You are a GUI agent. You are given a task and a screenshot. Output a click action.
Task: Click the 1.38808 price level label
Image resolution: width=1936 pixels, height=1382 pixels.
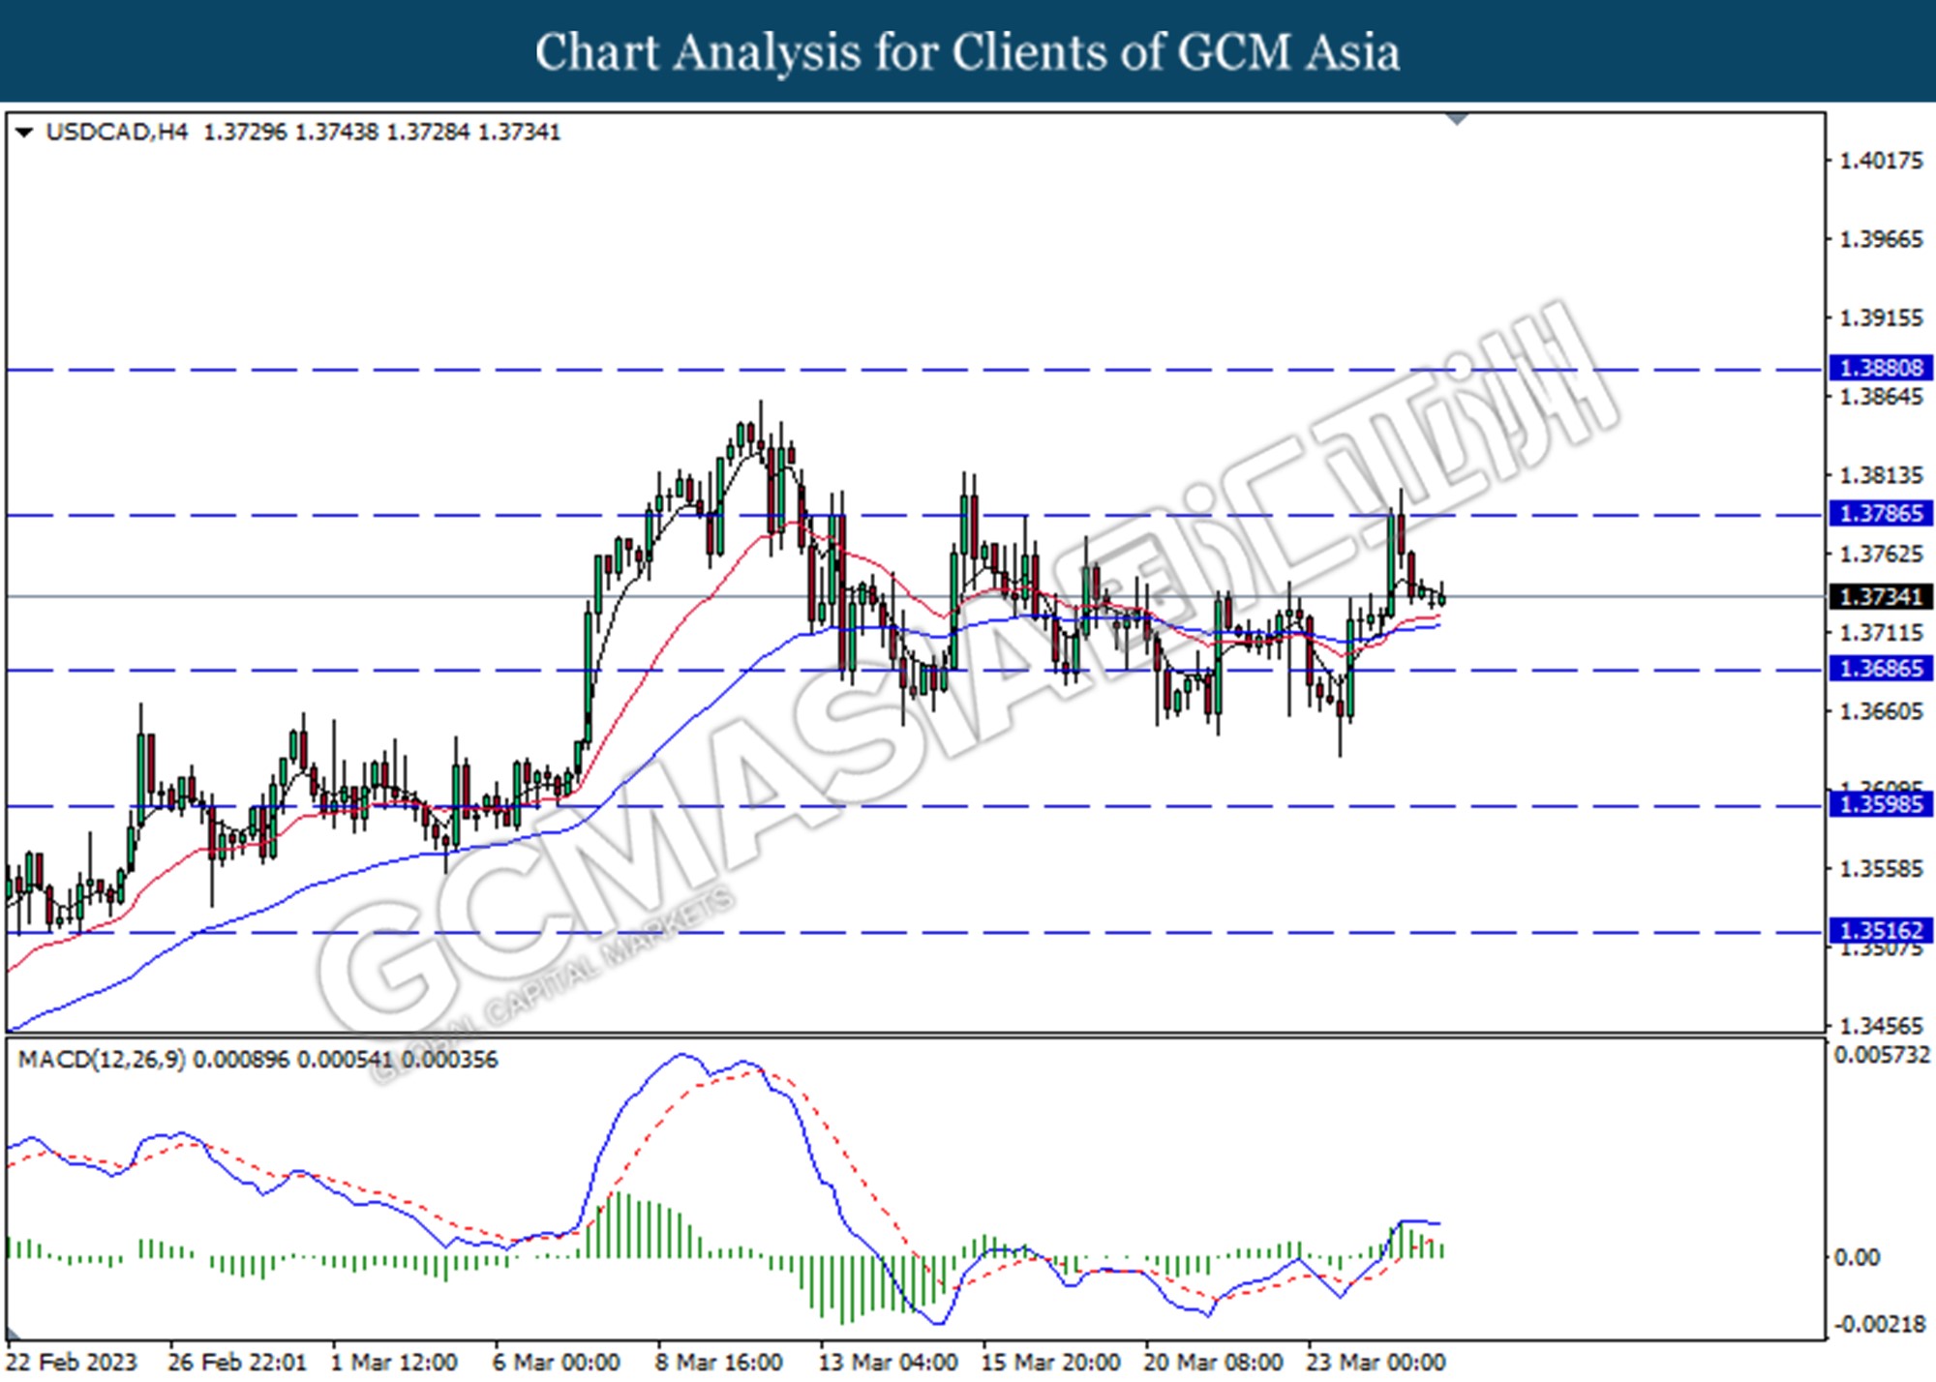tap(1880, 368)
